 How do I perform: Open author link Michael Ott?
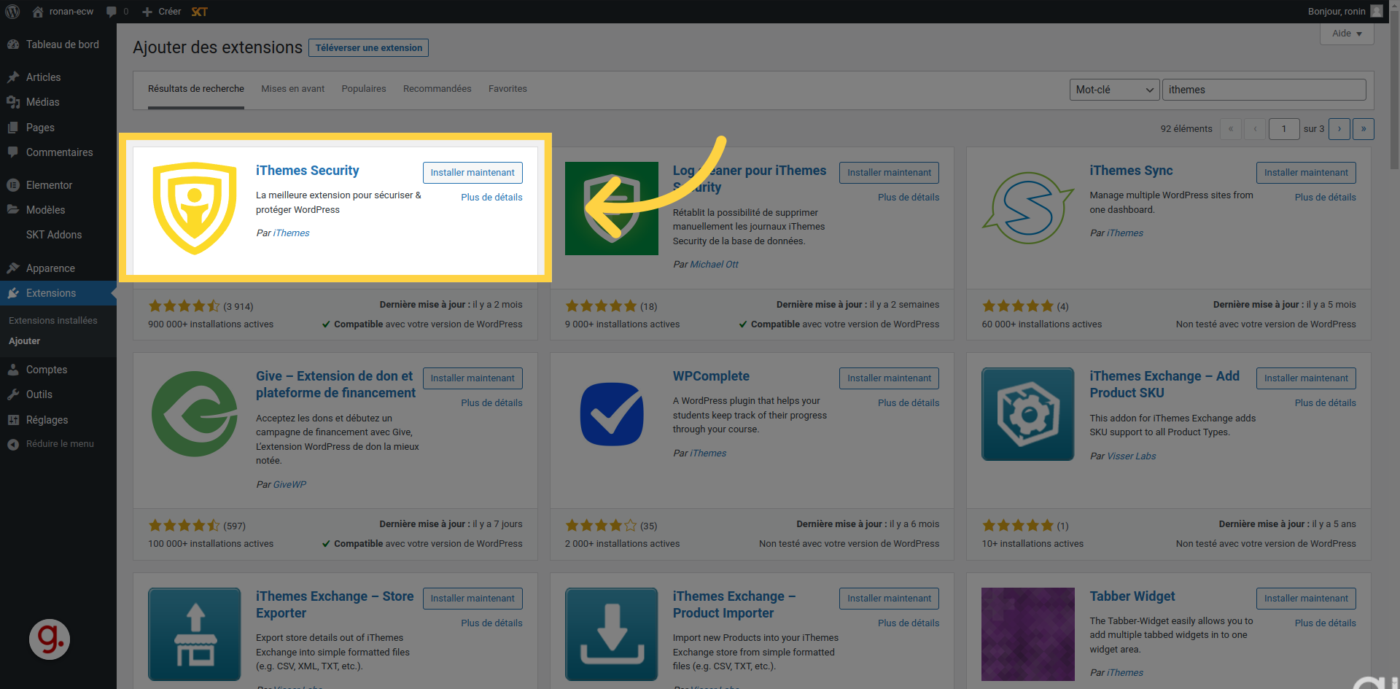[714, 265]
